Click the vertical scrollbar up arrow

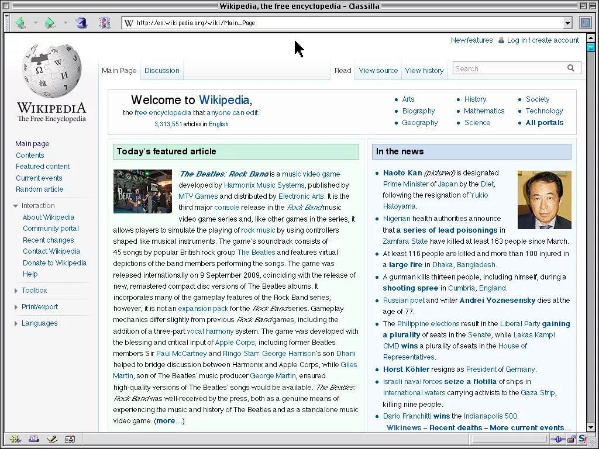[x=591, y=38]
